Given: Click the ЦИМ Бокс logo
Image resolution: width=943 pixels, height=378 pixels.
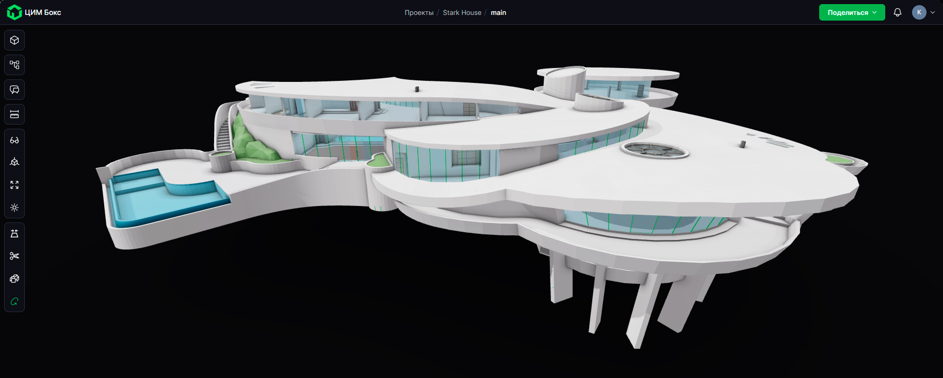Looking at the screenshot, I should [x=34, y=12].
